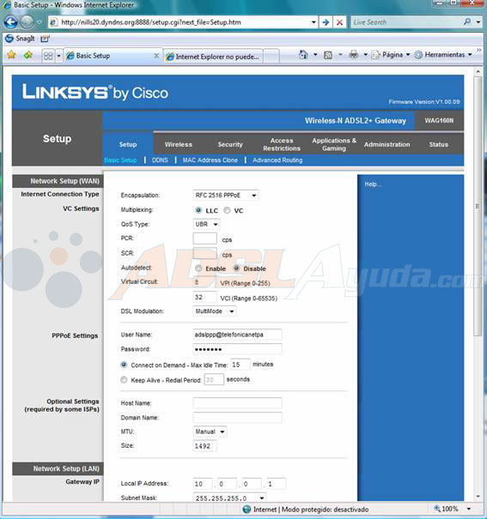Expand the address bar history dropdown arrow

(x=314, y=22)
